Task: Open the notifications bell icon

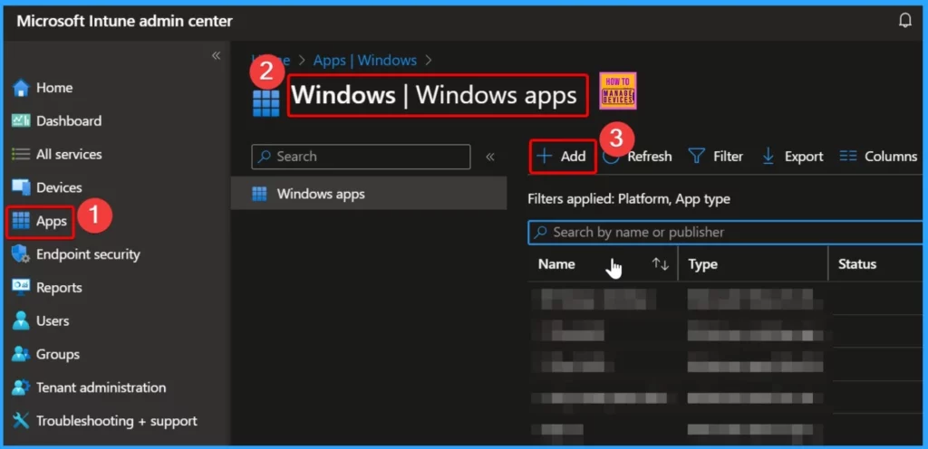Action: tap(905, 21)
